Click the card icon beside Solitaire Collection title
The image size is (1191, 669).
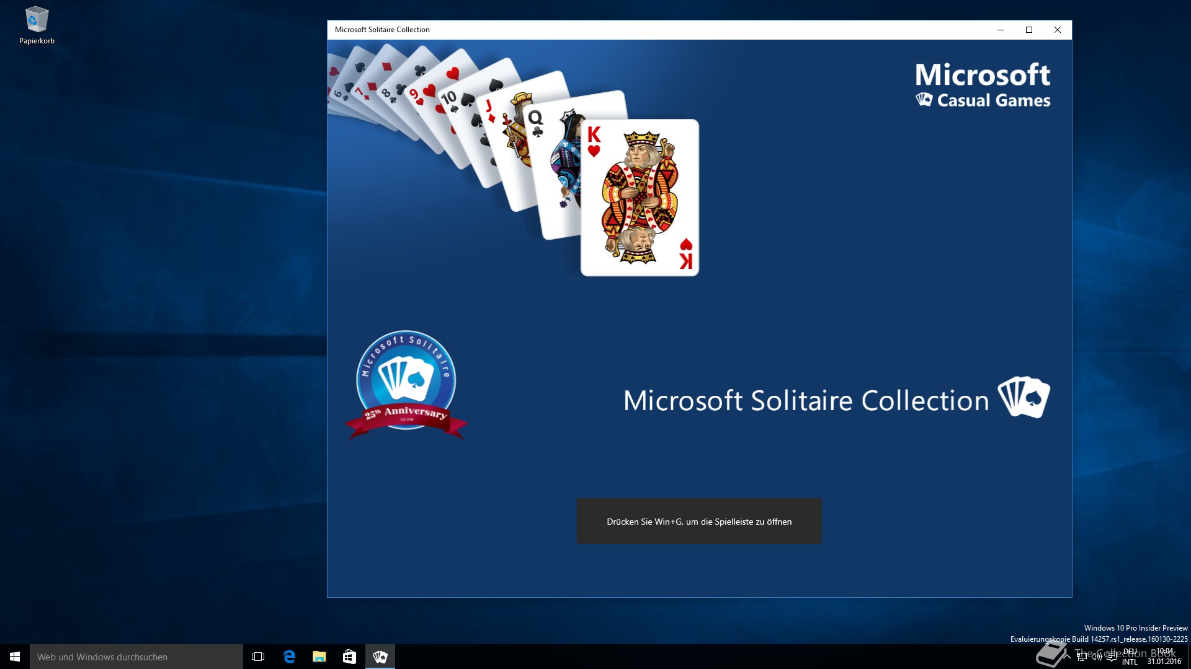point(1024,397)
